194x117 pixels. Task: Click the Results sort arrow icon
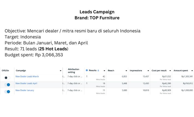click(98, 70)
